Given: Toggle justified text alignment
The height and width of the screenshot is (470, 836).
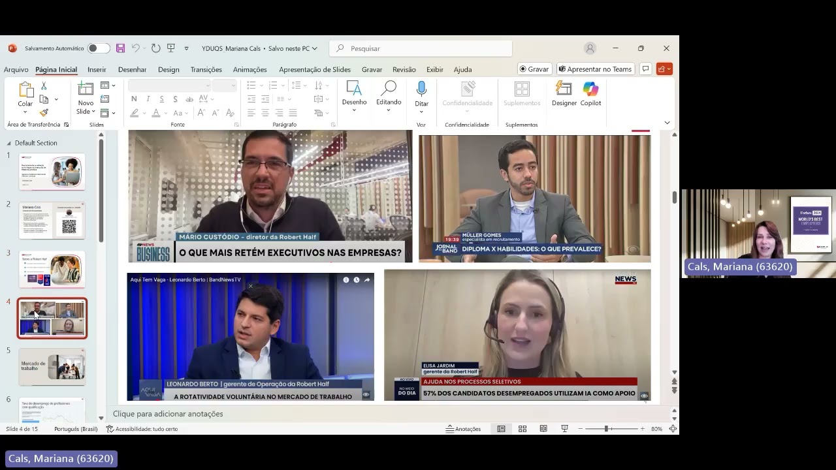Looking at the screenshot, I should (293, 113).
